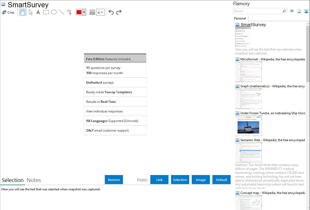
Task: Select the rectangle shape tool
Action: tap(46, 12)
